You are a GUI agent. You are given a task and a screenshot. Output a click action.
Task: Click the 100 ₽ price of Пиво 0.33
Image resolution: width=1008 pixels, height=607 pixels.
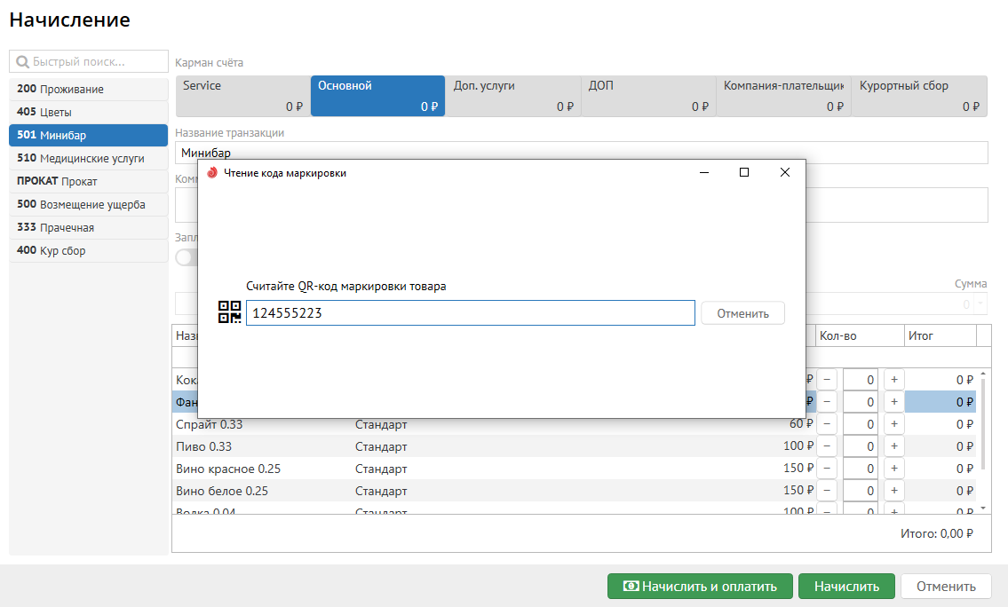798,445
